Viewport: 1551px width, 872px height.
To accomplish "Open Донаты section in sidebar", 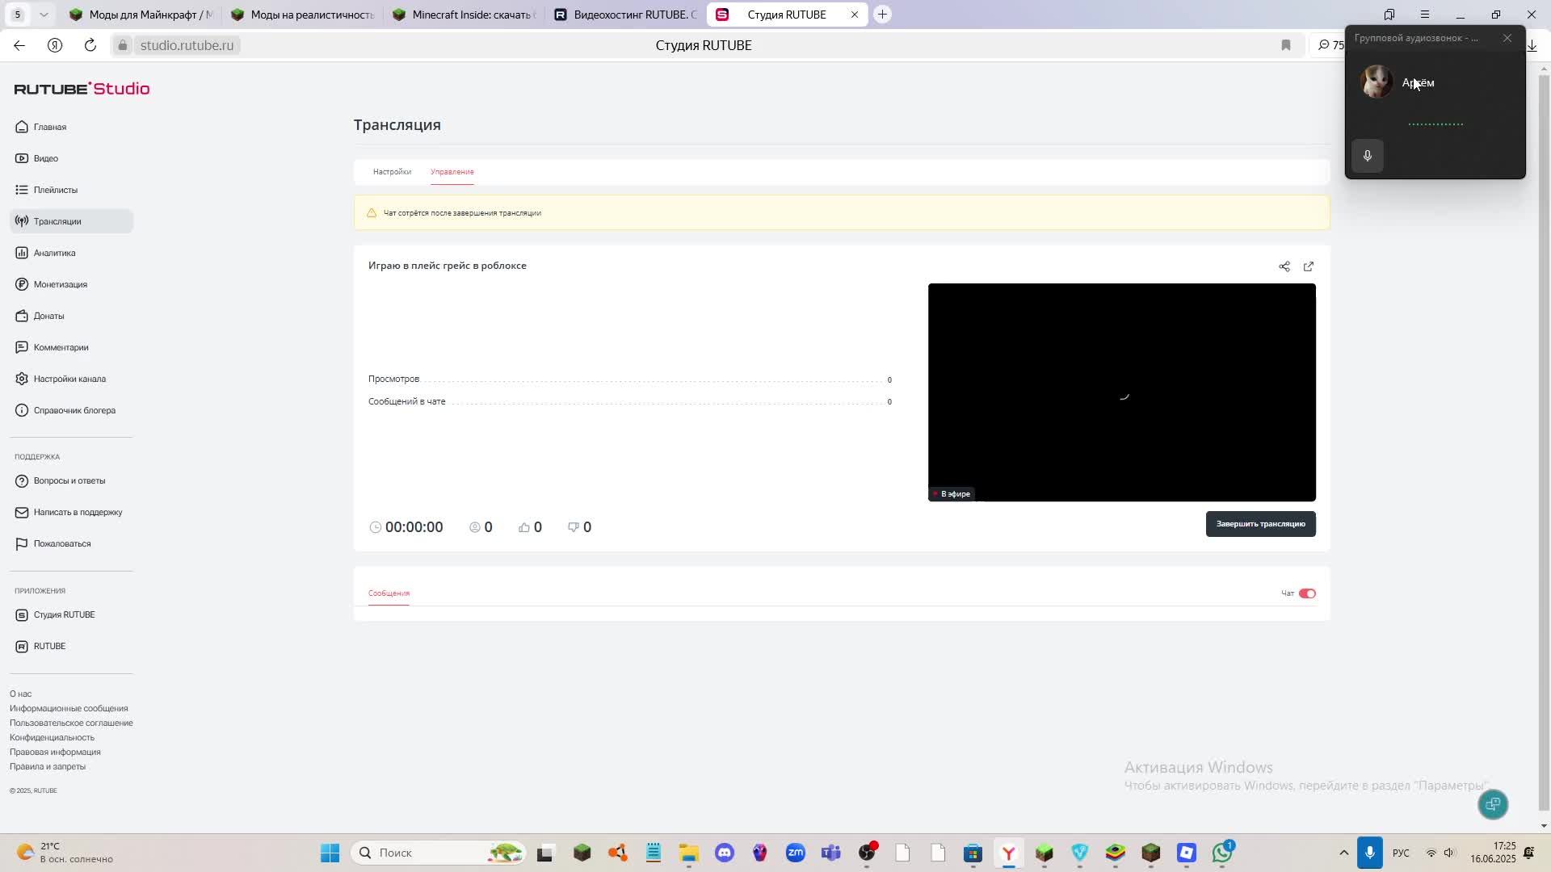I will click(48, 316).
